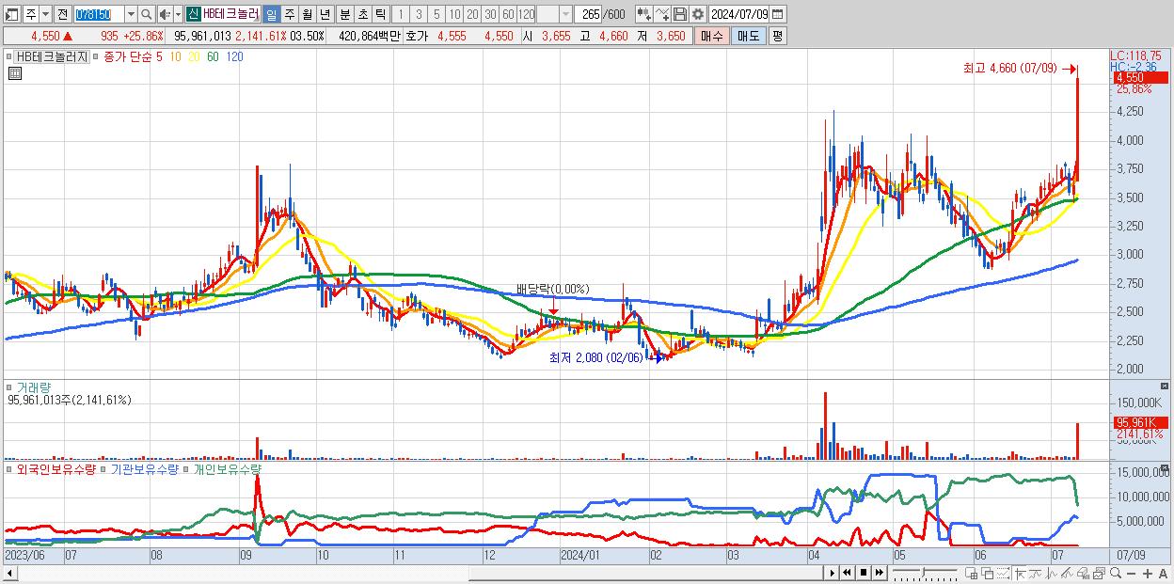
Task: Select the 일 daily chart period
Action: (271, 14)
